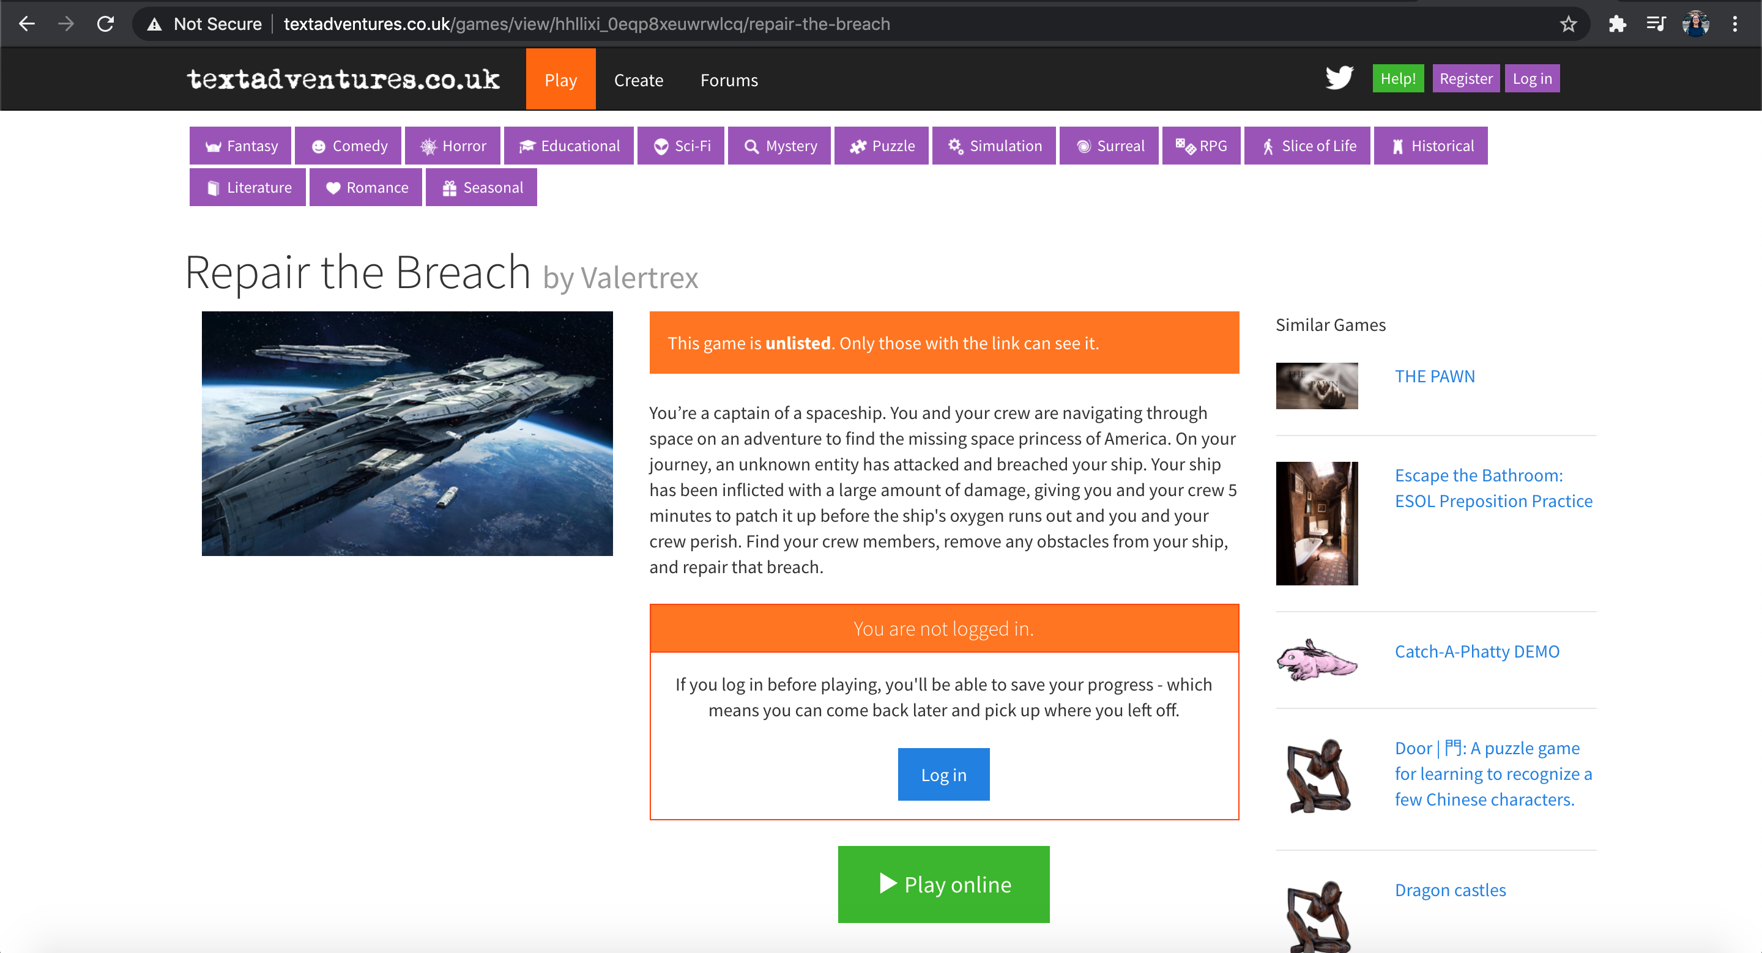This screenshot has width=1762, height=953.
Task: Reload the page with the refresh icon
Action: (x=105, y=24)
